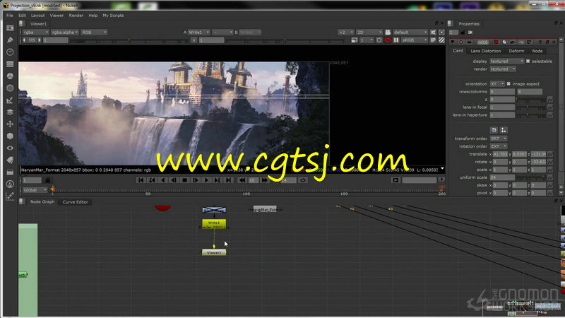This screenshot has height=318, width=565.
Task: Open the display dropdown set to textured
Action: point(506,61)
